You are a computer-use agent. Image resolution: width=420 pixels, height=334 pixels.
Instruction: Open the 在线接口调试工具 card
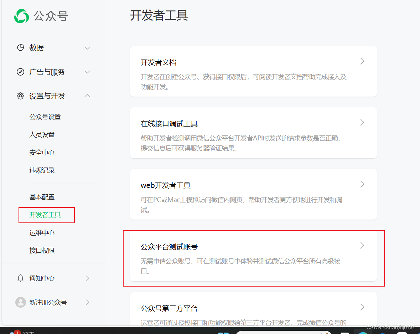tap(253, 133)
